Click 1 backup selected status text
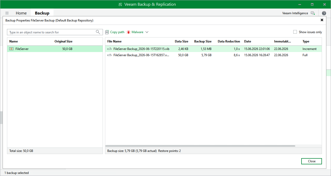This screenshot has height=176, width=331. point(17,173)
